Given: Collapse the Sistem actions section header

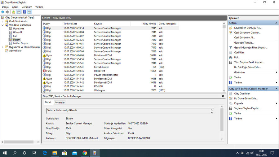Looking at the screenshot, I should coord(276,23).
